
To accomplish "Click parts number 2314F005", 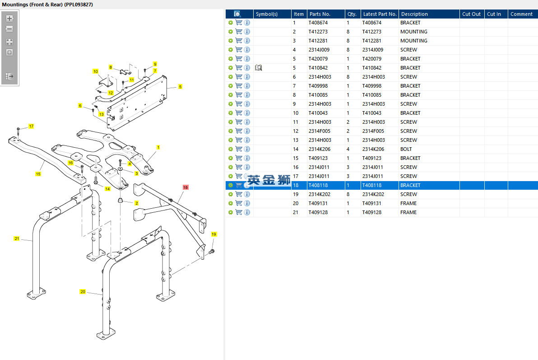I will pos(320,131).
